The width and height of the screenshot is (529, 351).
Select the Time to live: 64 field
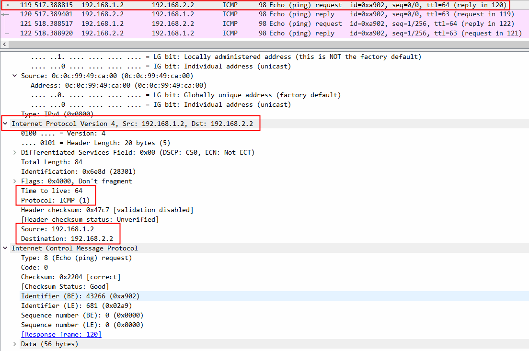point(52,191)
